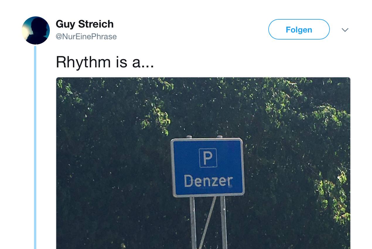Click the blue thread connector line
372x249 pixels.
coord(35,146)
